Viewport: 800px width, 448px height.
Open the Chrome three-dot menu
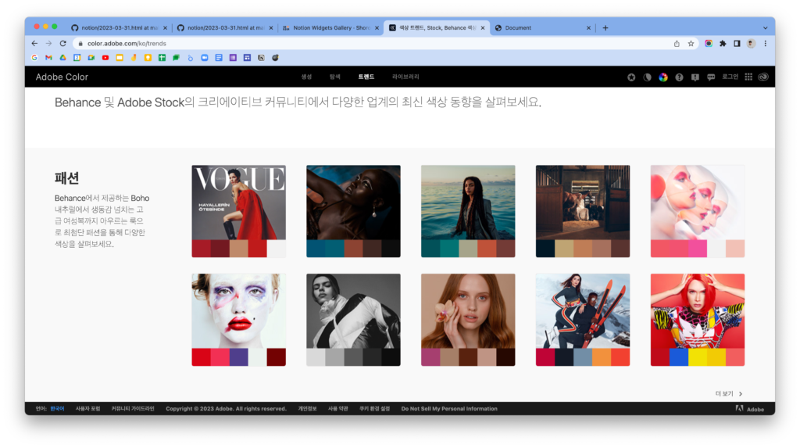[766, 44]
